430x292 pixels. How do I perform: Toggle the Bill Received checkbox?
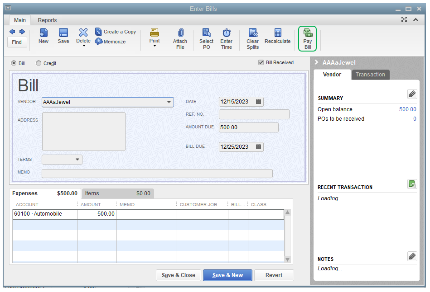click(261, 62)
